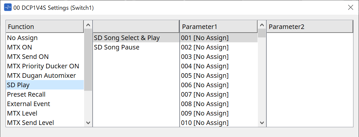
Task: Pick MTX Priority Ducker ON function
Action: [x=43, y=66]
